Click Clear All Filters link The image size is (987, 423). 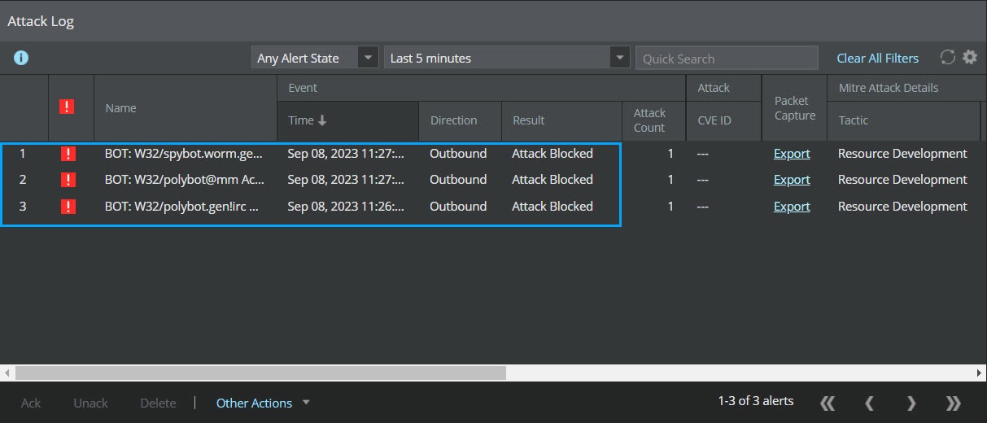[877, 58]
